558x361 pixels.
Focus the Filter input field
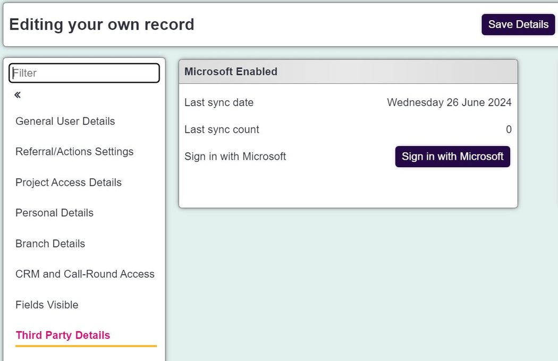coord(84,73)
